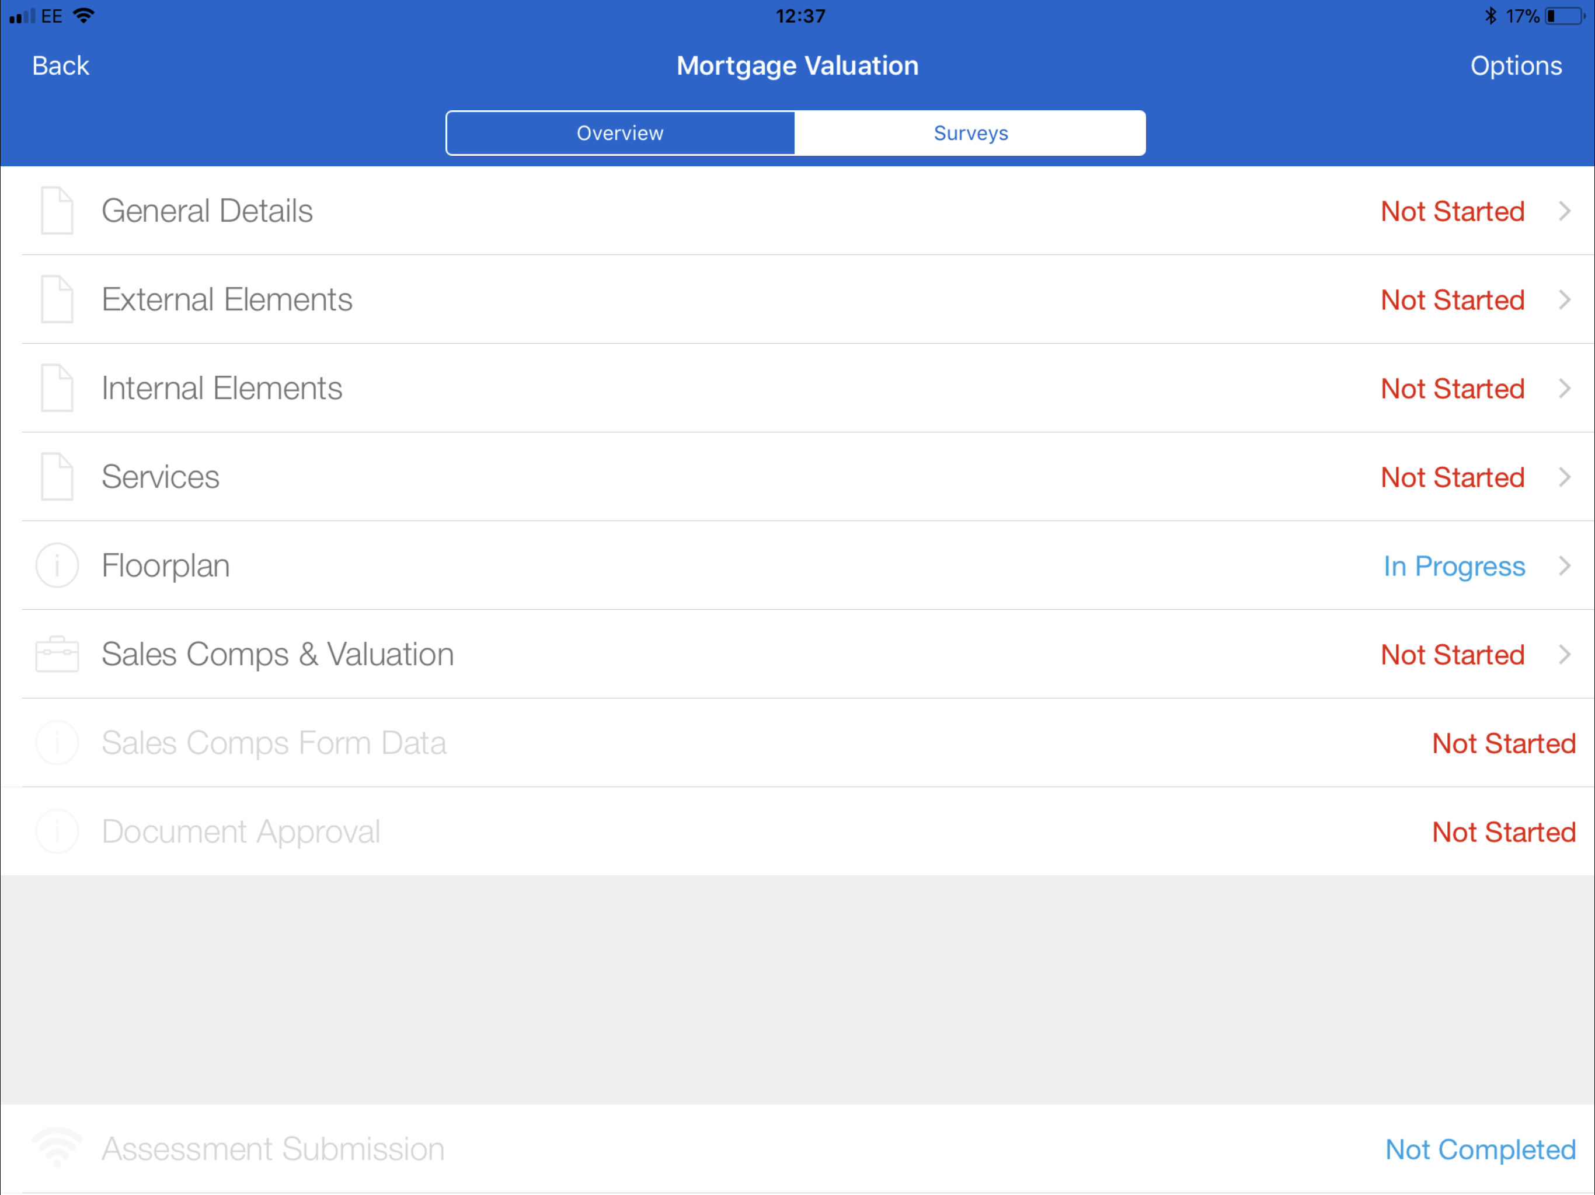Viewport: 1595px width, 1195px height.
Task: Select the Assessment Submission label
Action: pyautogui.click(x=273, y=1149)
